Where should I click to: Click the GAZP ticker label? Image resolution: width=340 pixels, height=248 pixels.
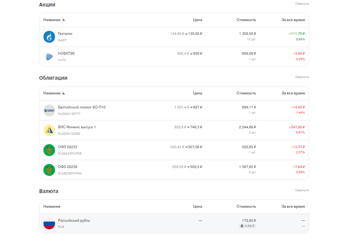coord(62,40)
